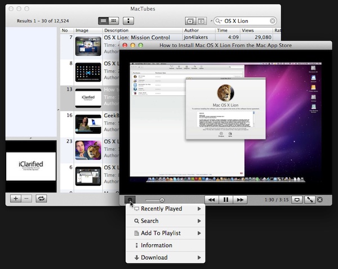Image resolution: width=338 pixels, height=269 pixels.
Task: Click the info button in MacTubes toolbar
Action: coord(128,21)
